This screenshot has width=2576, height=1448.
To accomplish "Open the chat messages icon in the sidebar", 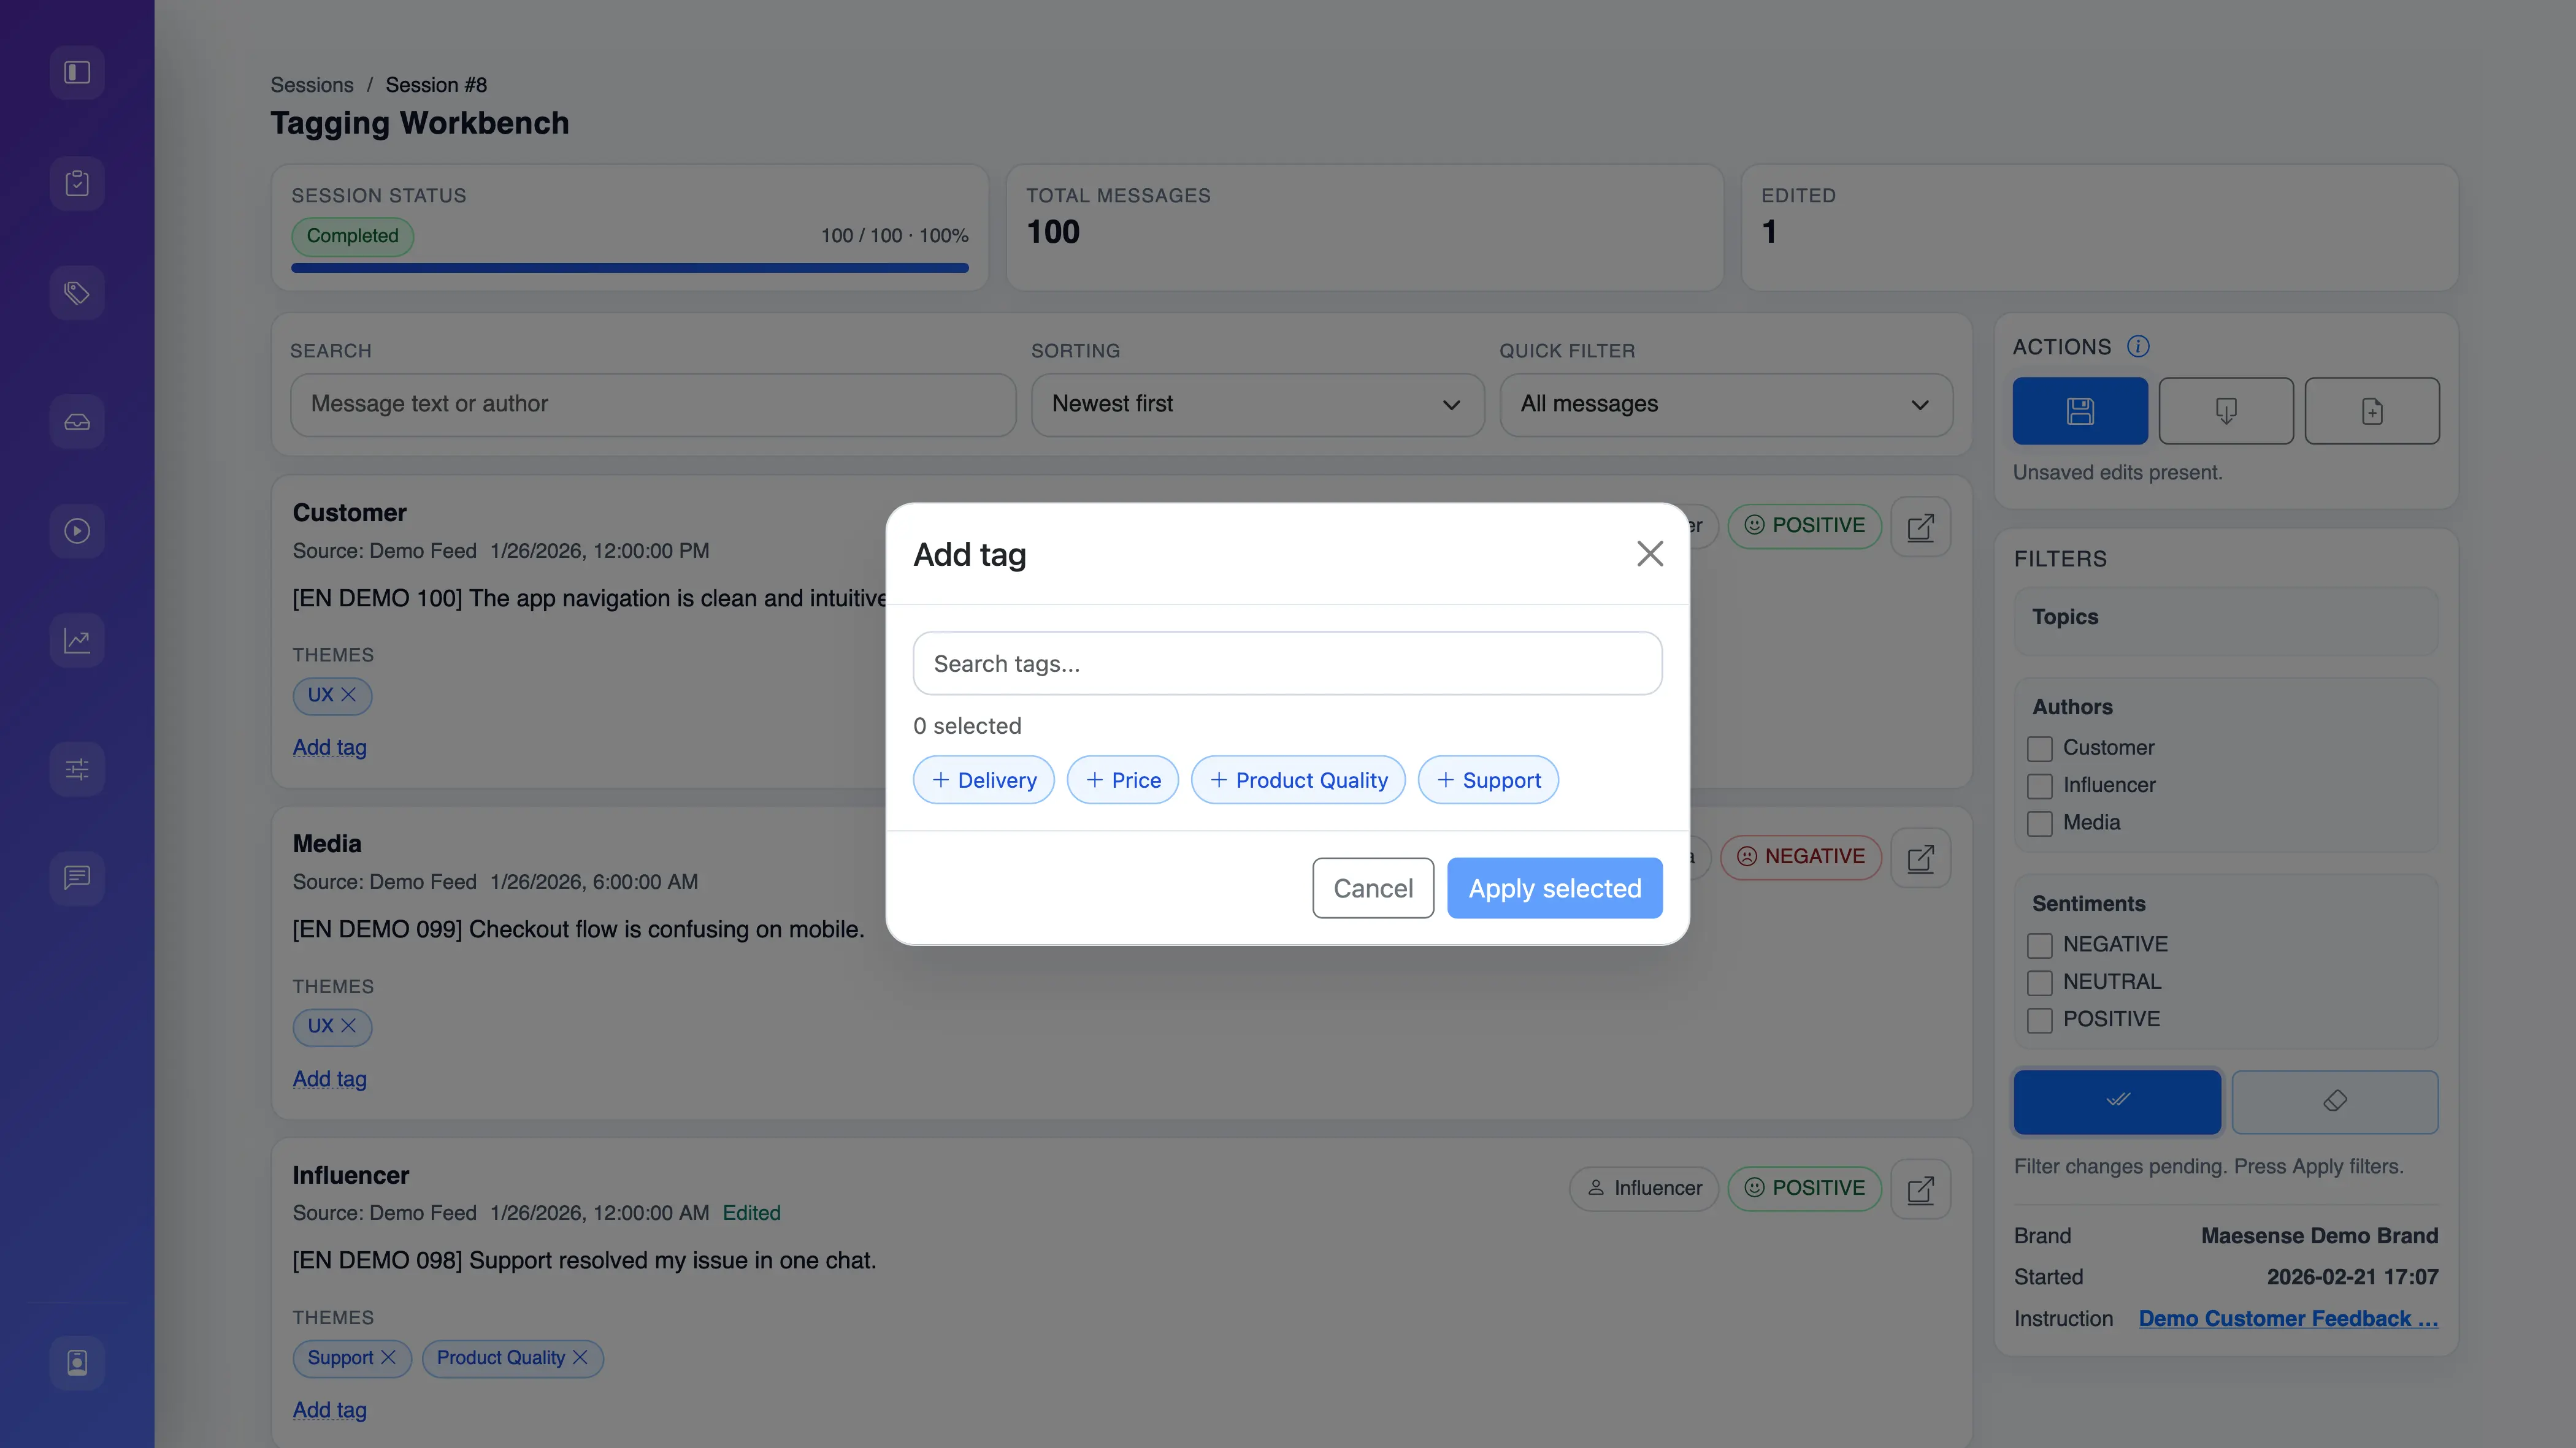I will 77,877.
